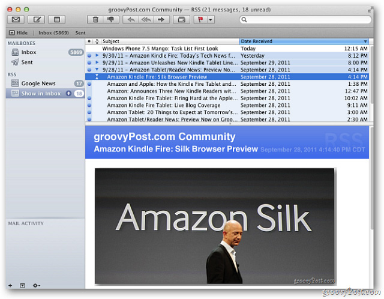Open Amazon and Apple: How the Kindle message
The width and height of the screenshot is (384, 299).
(227, 84)
